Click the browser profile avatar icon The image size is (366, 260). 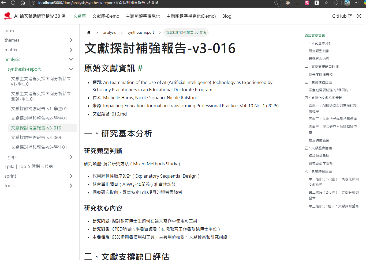click(x=347, y=3)
